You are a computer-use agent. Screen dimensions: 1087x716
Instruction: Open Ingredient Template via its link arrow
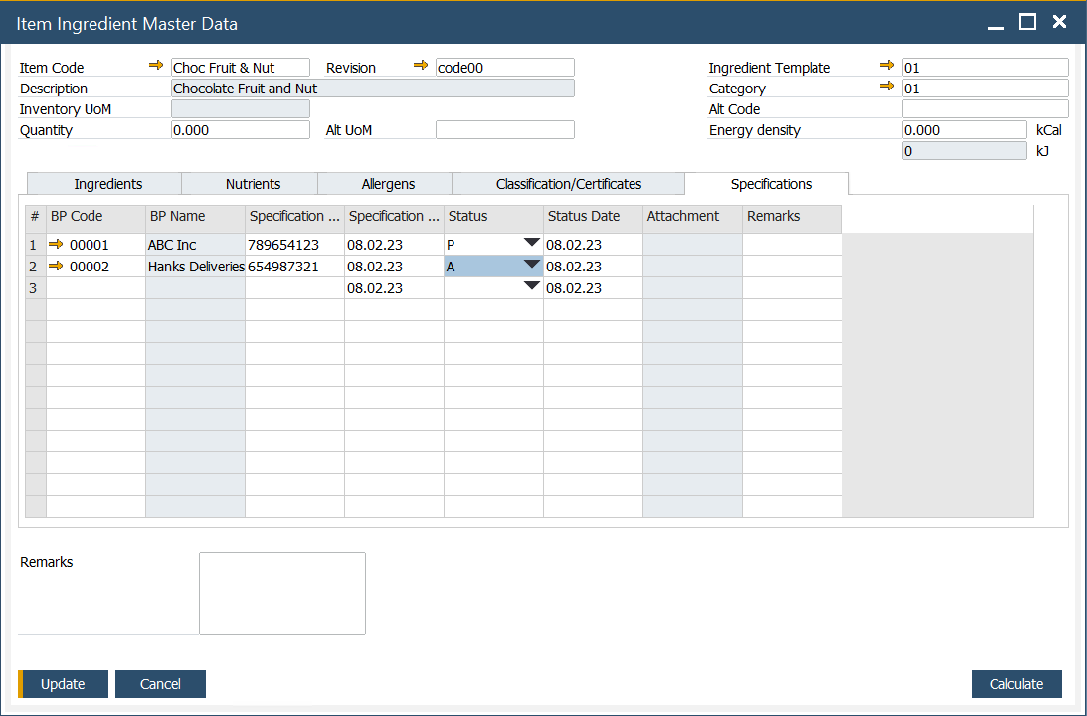887,66
